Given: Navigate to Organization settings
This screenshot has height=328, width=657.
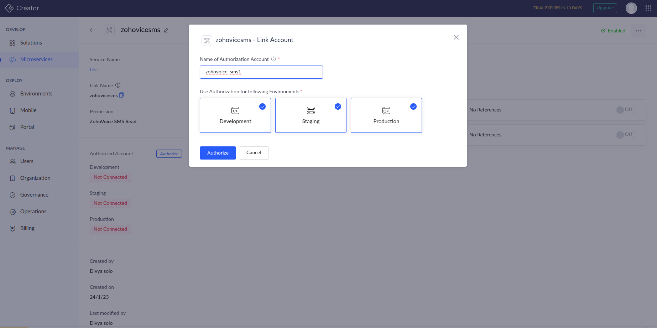Looking at the screenshot, I should tap(35, 178).
